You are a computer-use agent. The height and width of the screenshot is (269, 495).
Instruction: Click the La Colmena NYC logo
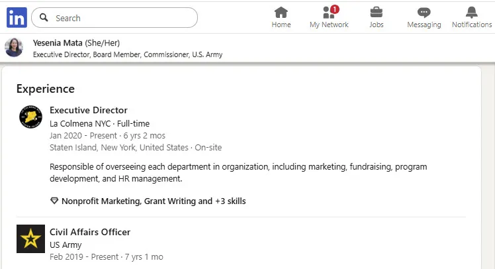coord(30,117)
